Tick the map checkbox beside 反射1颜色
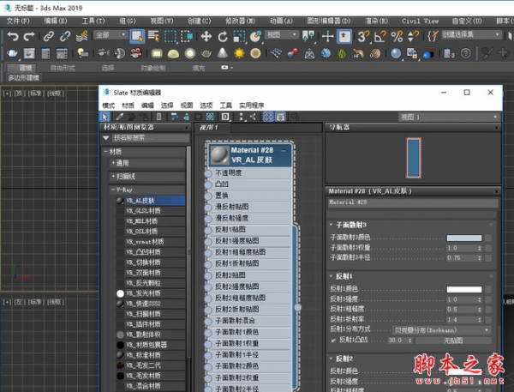Screen dimensions: 514x392 coord(488,289)
